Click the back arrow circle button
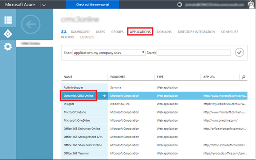 tap(31, 25)
